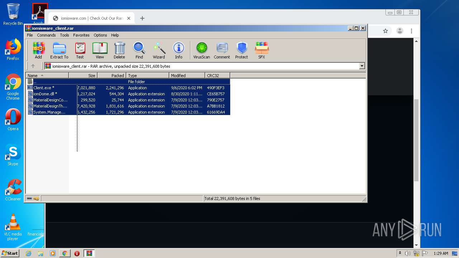Open the Commands menu
This screenshot has width=459, height=258.
(x=46, y=35)
